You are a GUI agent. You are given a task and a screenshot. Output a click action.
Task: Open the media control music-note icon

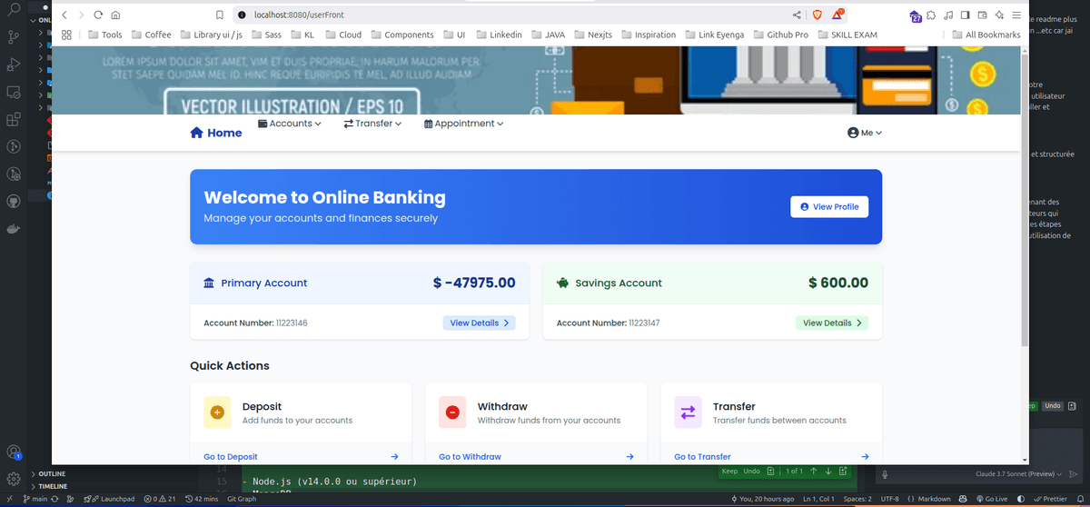pos(949,15)
